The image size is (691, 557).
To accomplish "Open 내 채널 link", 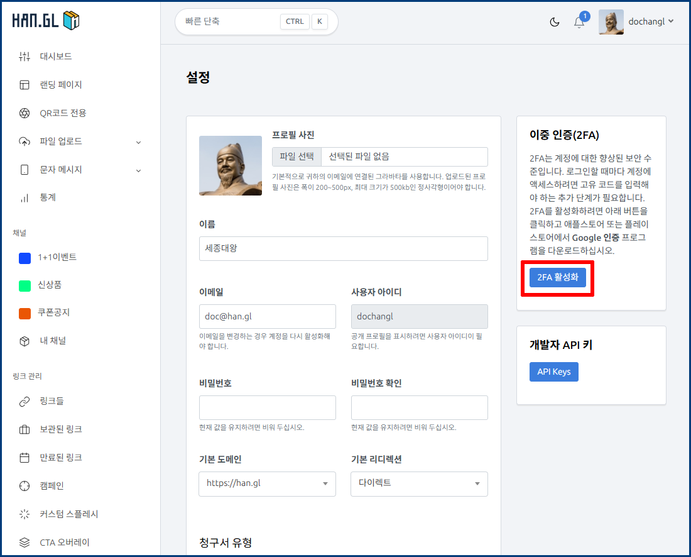I will 53,341.
